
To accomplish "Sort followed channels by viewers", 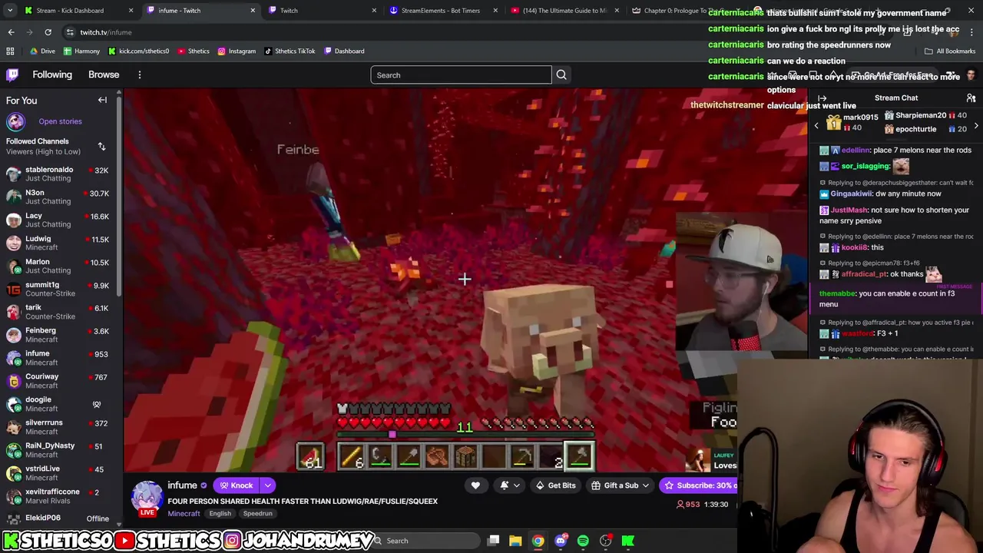I will click(101, 146).
